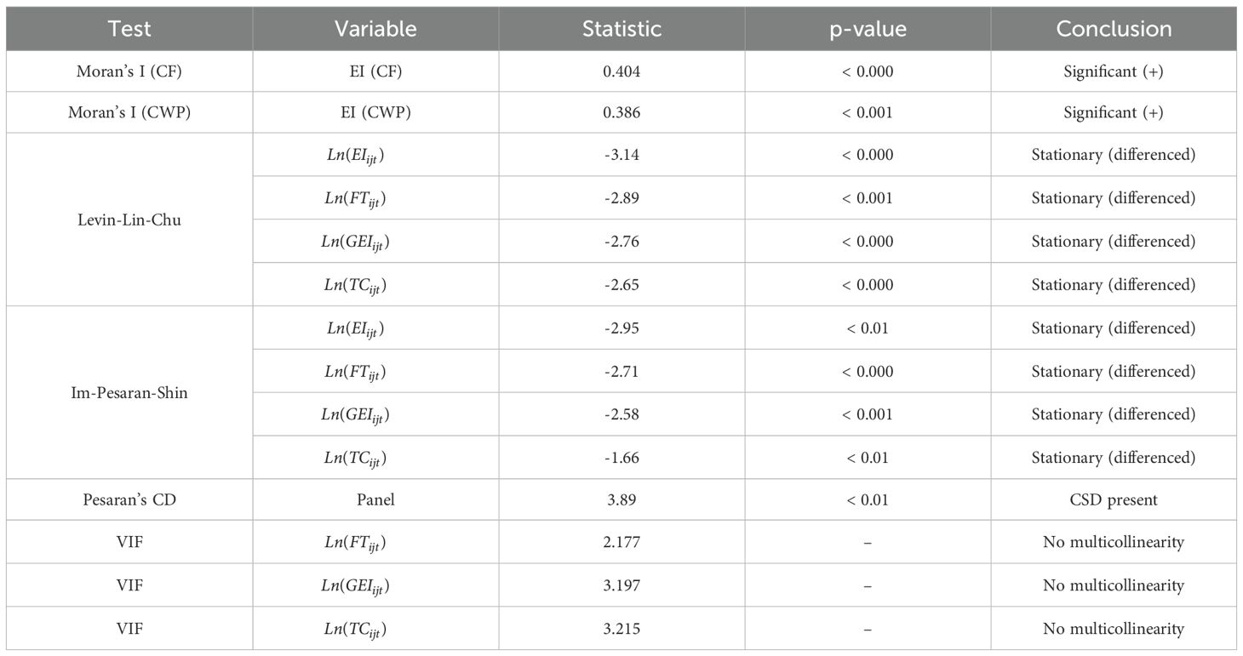
Task: Click the Test column header
Action: 129,29
